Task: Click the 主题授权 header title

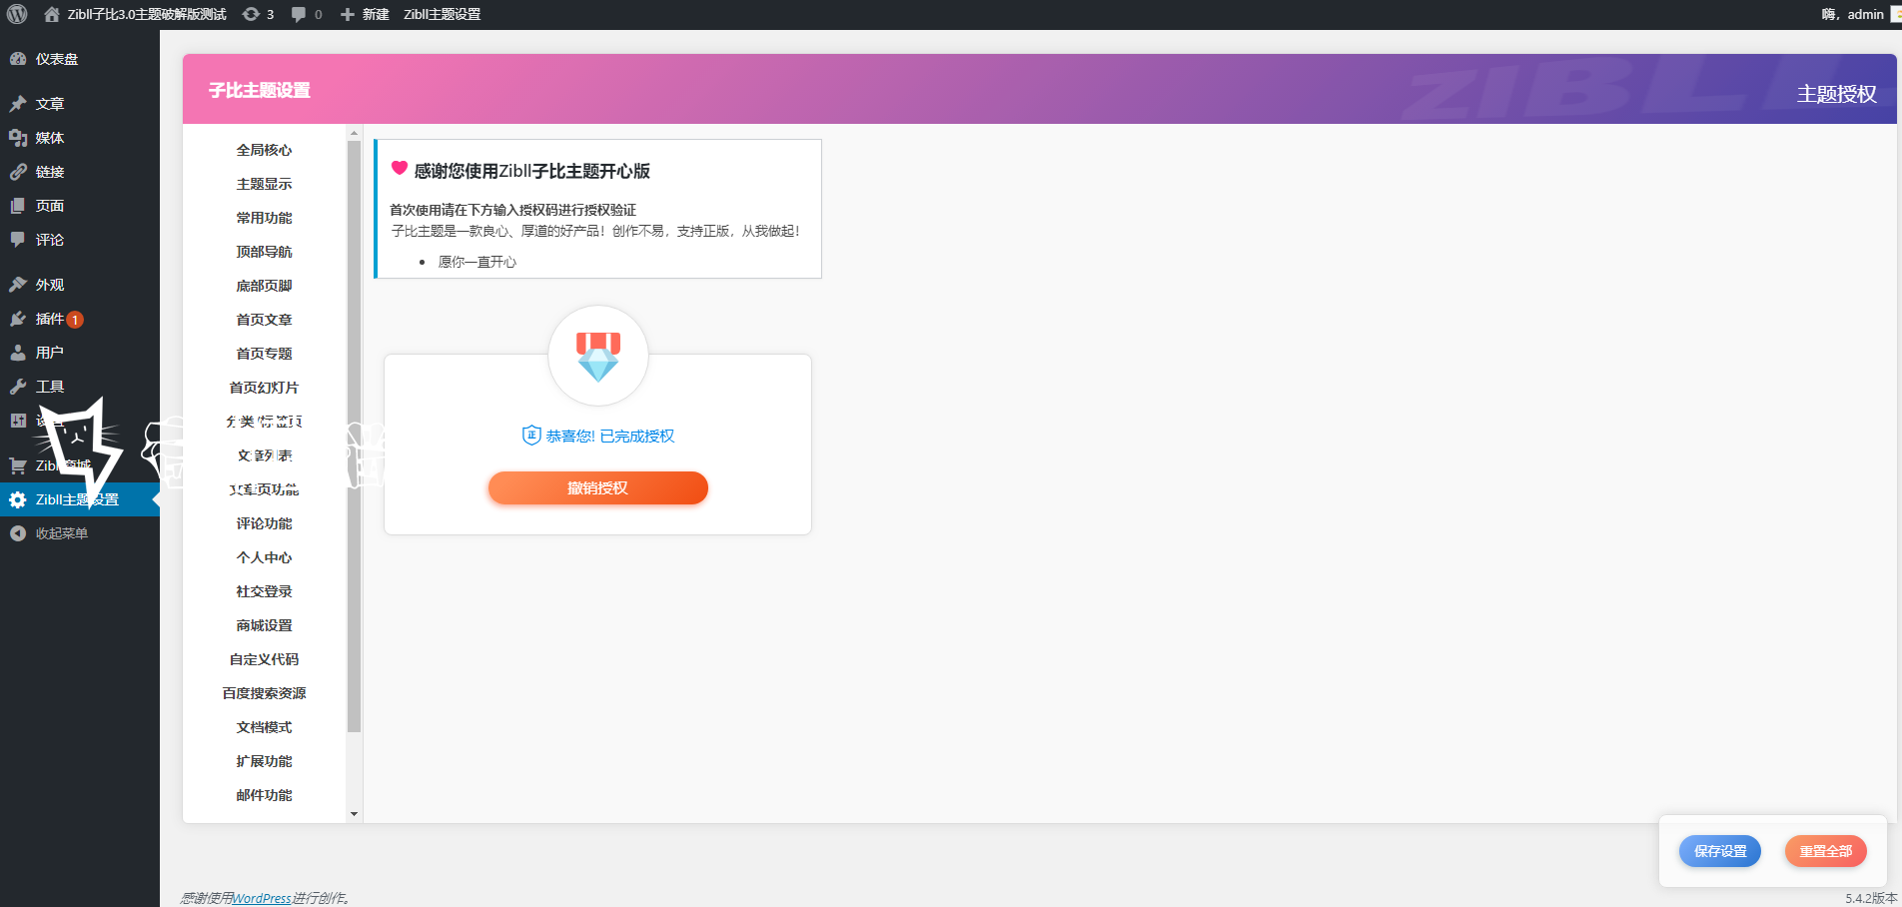Action: coord(1837,94)
